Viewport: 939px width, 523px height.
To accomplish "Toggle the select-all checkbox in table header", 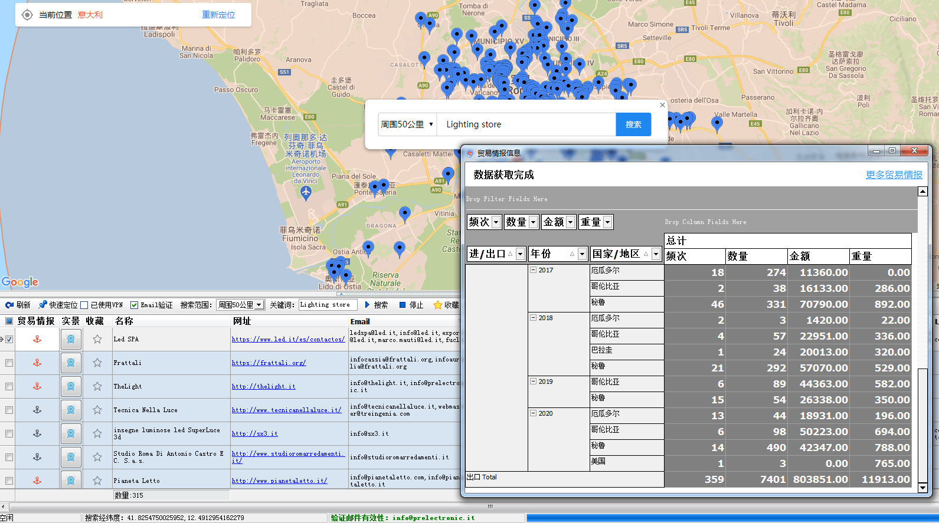I will [x=9, y=321].
